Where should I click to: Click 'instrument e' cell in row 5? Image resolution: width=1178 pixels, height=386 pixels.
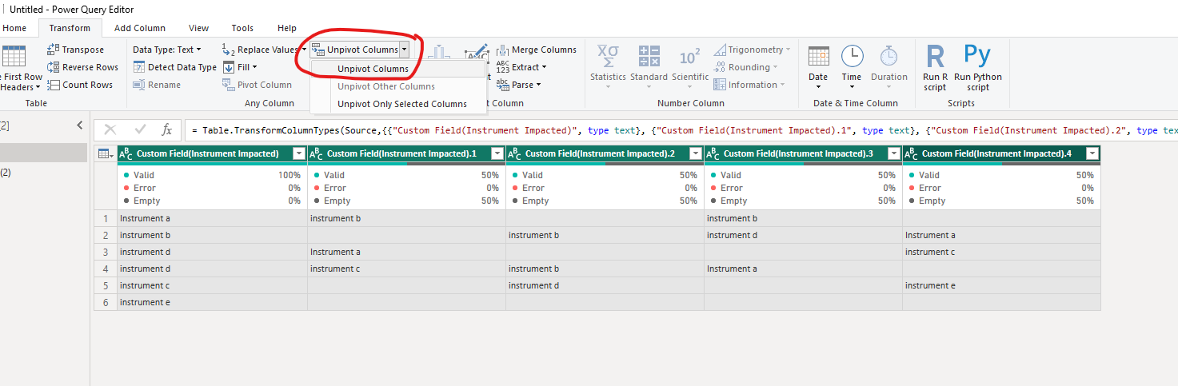1001,285
